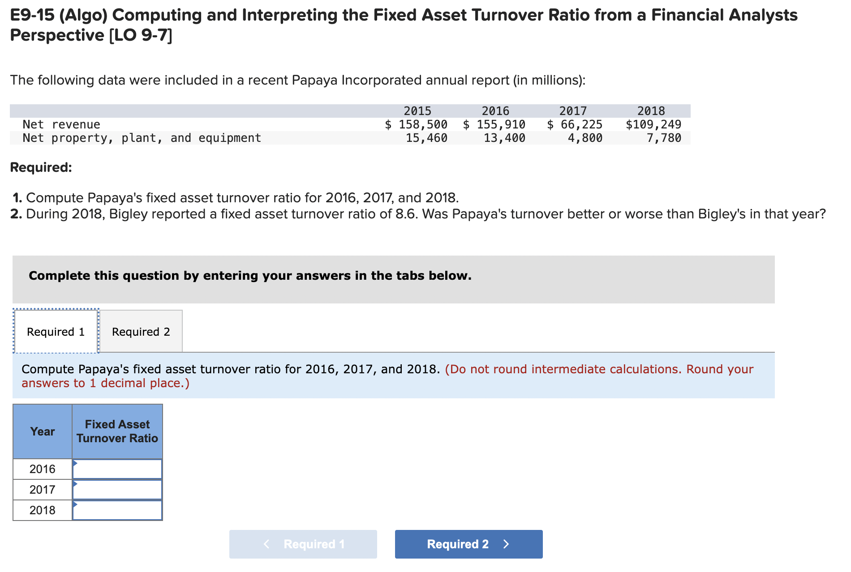Screen dimensions: 851x572
Task: Click the 2018 row label in the answer table
Action: [43, 510]
